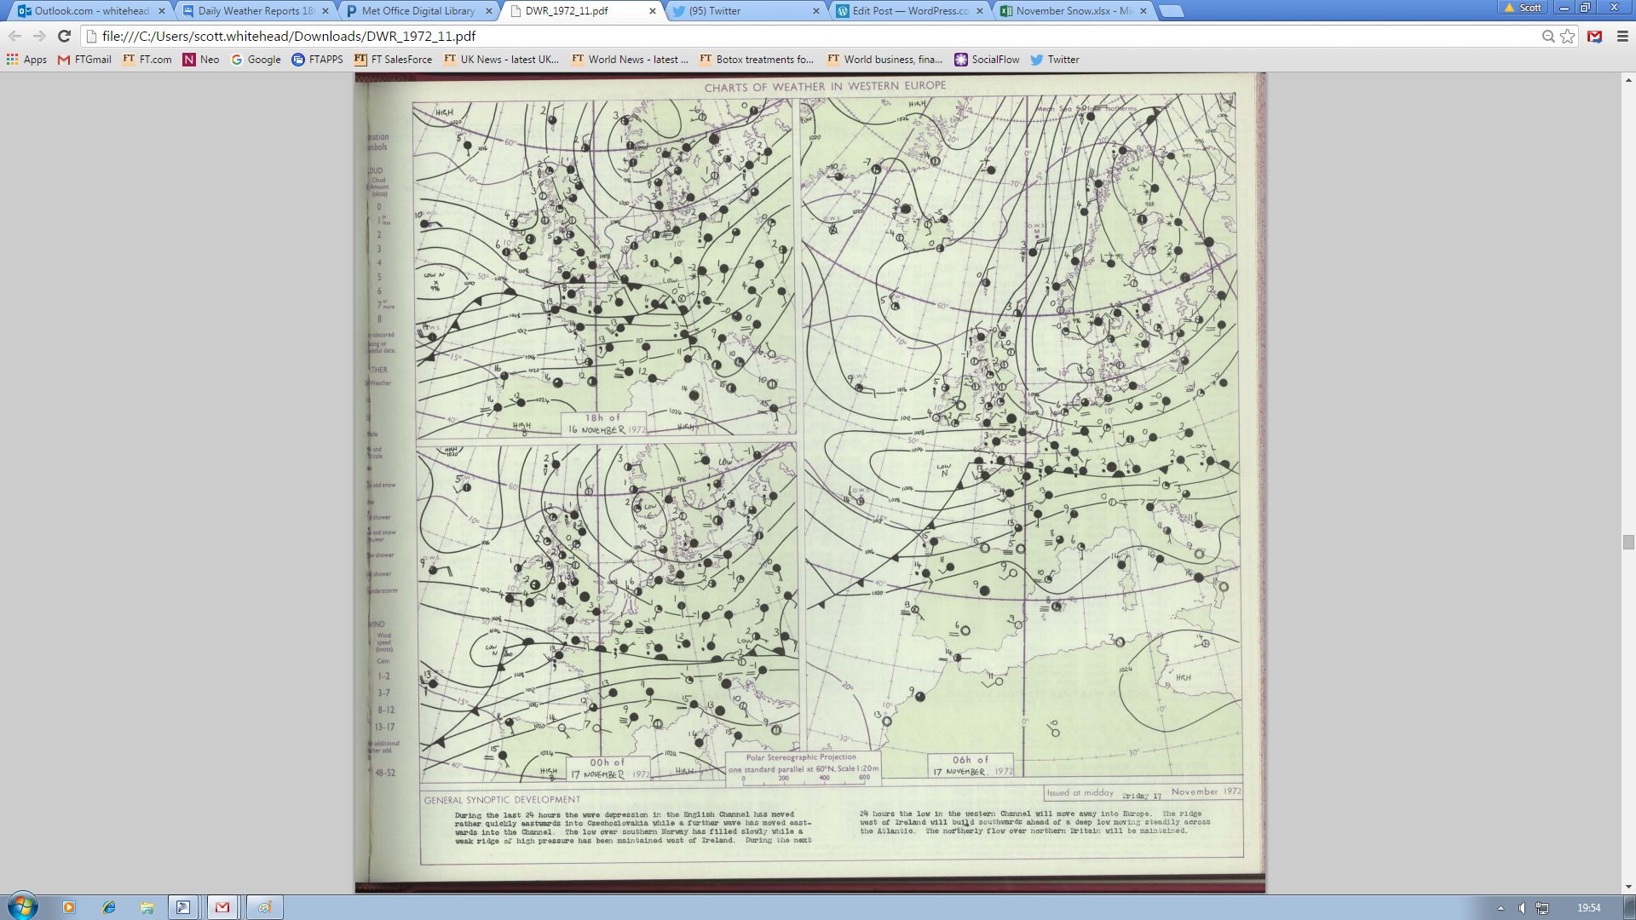Open the Windows Start menu
The width and height of the screenshot is (1636, 920).
tap(23, 906)
